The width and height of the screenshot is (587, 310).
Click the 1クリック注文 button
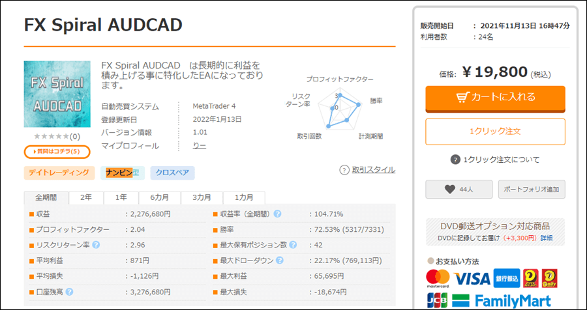495,132
